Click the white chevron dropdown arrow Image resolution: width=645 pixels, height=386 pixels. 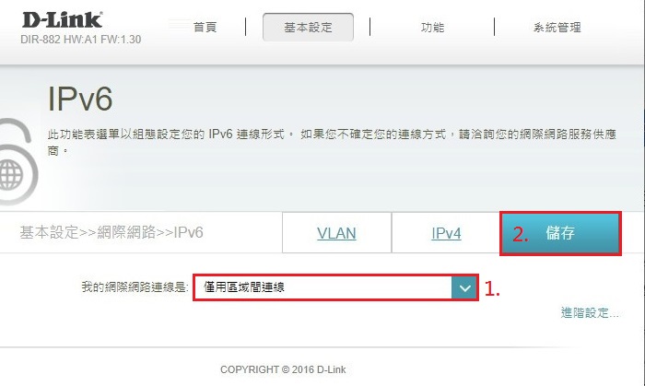464,287
